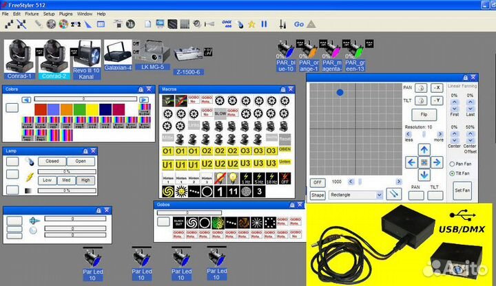This screenshot has height=286, width=496.
Task: Click the SLOW macro tile
Action: click(x=220, y=113)
